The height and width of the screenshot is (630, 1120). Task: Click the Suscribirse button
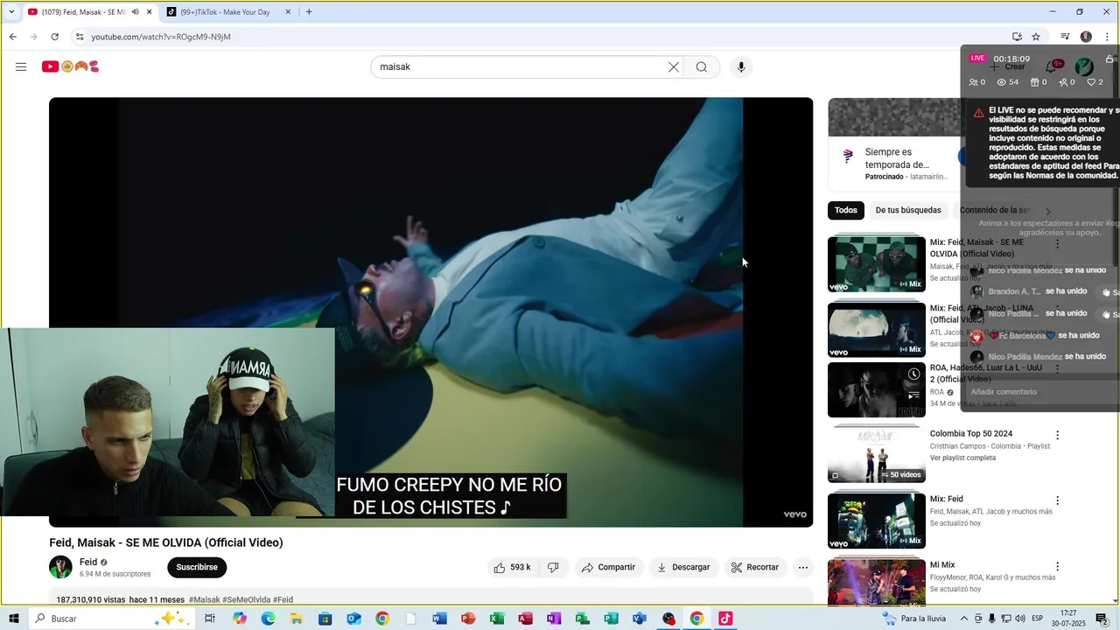(197, 567)
